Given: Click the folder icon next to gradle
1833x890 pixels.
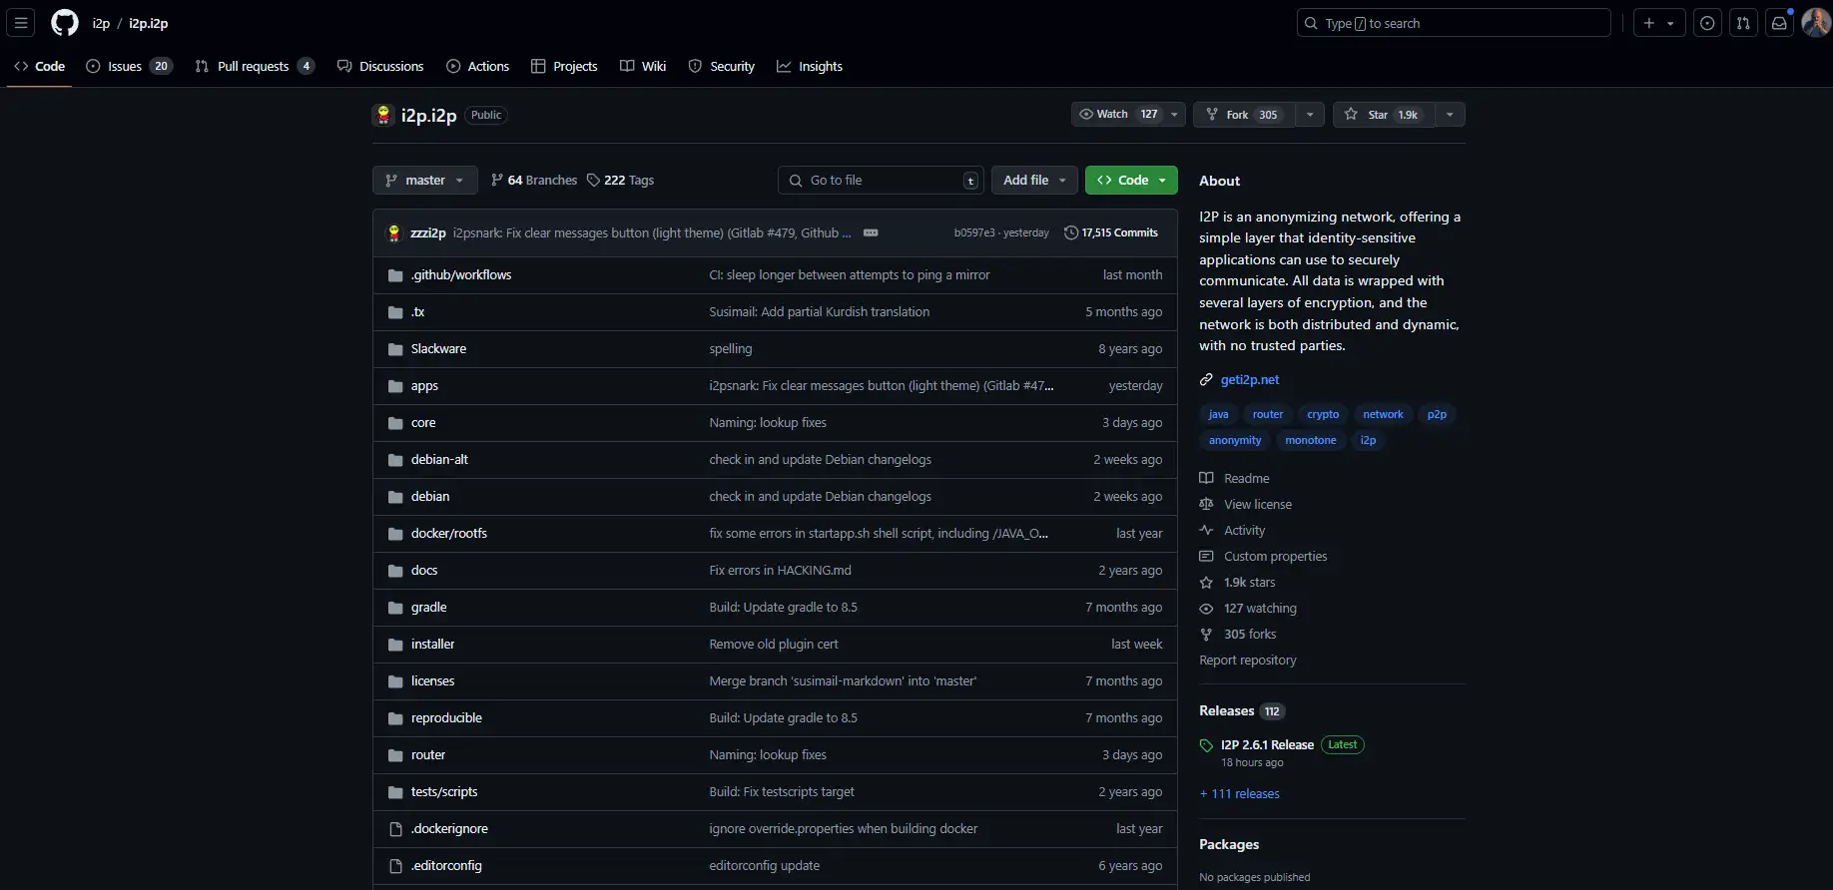Looking at the screenshot, I should click(x=395, y=608).
